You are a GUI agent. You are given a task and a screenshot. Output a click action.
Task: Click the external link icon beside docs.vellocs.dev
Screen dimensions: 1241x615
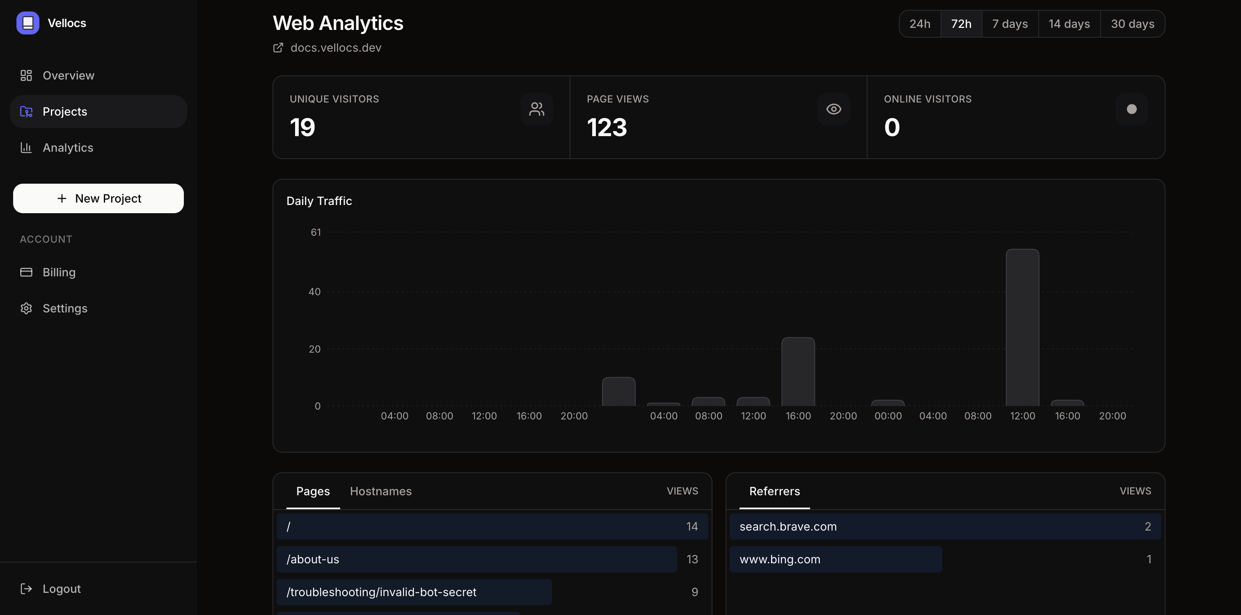278,47
